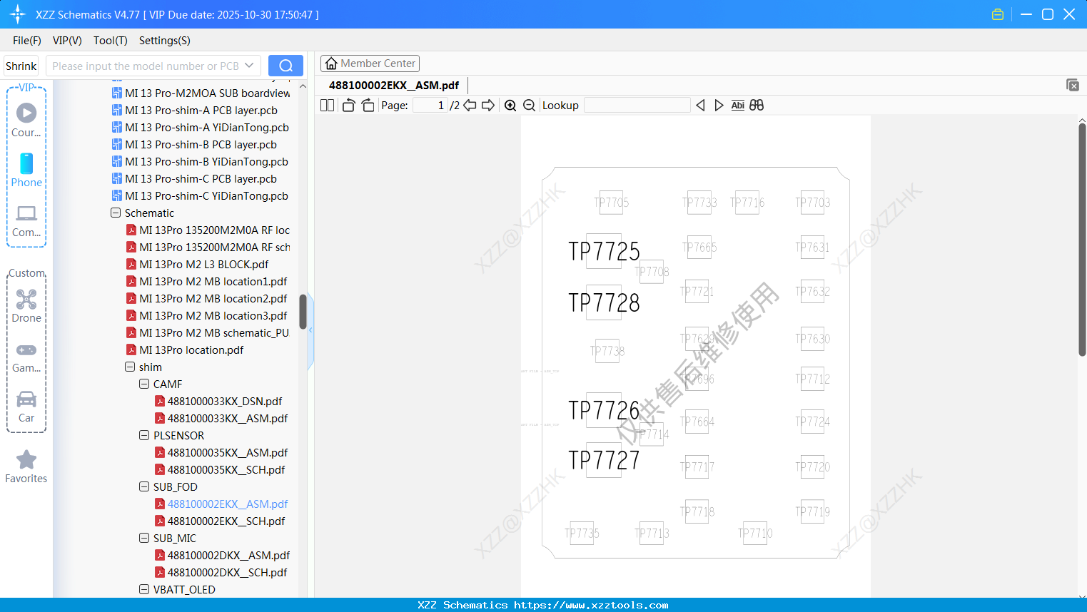
Task: Click the XZZ Schematics app logo
Action: 18,14
